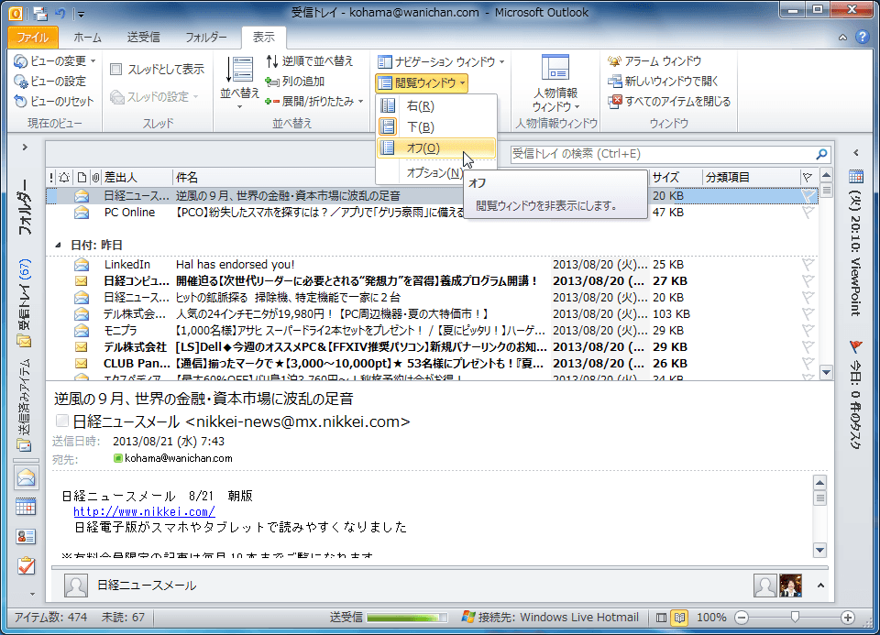880x635 pixels.
Task: Click 列の追加 add columns
Action: point(295,82)
